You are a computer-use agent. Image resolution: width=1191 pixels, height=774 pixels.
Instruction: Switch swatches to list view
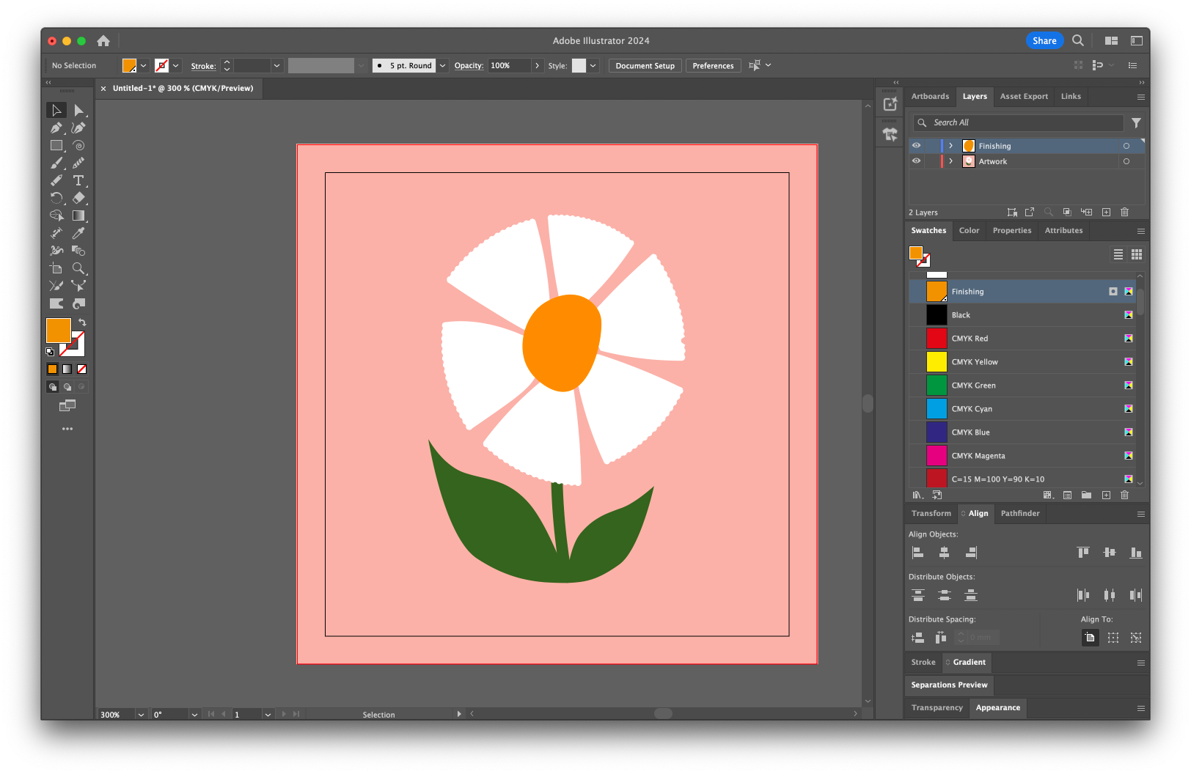click(x=1118, y=254)
